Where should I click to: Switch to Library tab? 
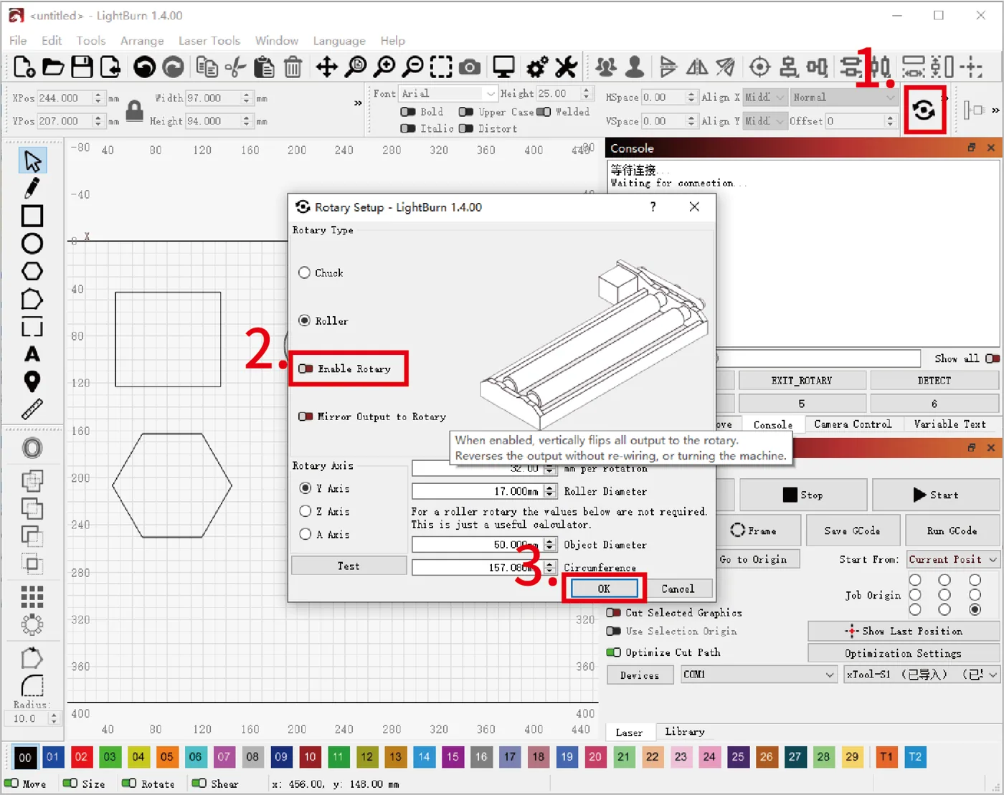pos(684,731)
